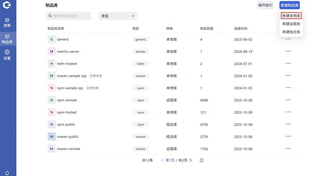Click the 操作指引 button

265,5
